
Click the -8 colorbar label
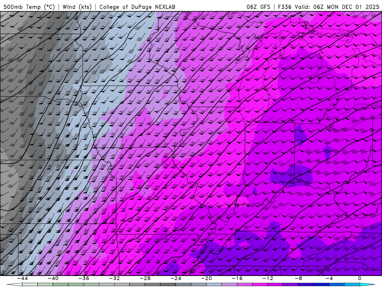tap(298, 278)
